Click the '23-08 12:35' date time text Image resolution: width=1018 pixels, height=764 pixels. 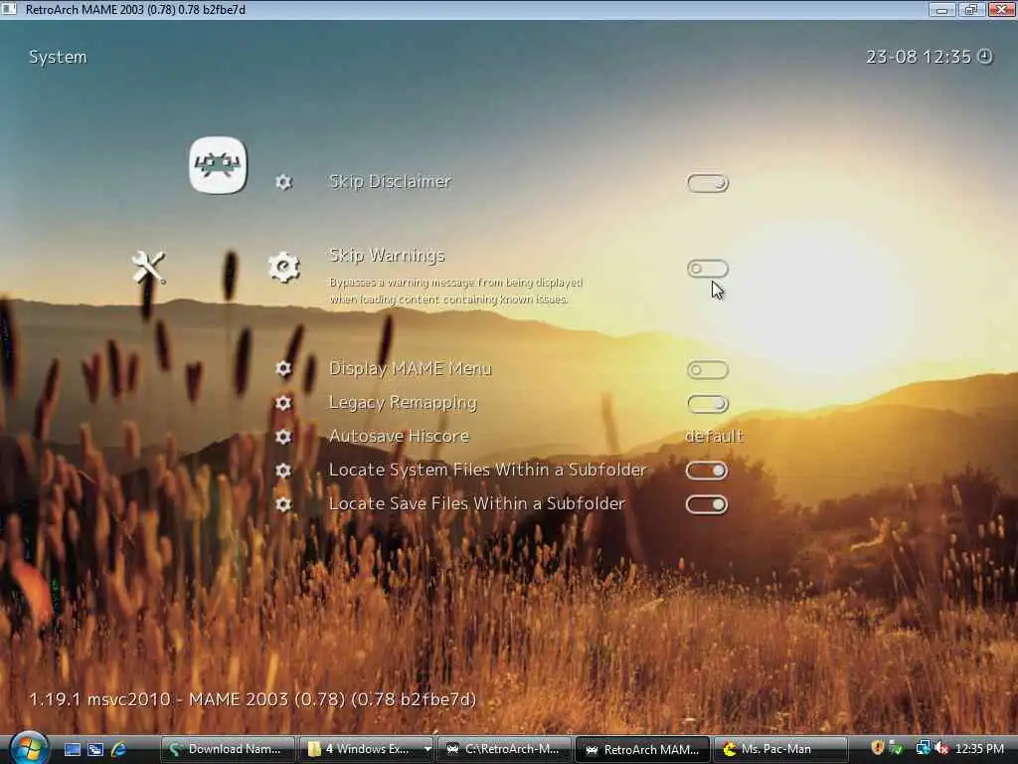point(918,57)
